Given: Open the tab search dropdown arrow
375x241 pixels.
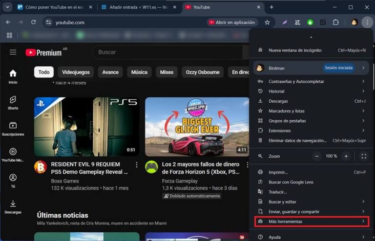Looking at the screenshot, I should coord(7,7).
